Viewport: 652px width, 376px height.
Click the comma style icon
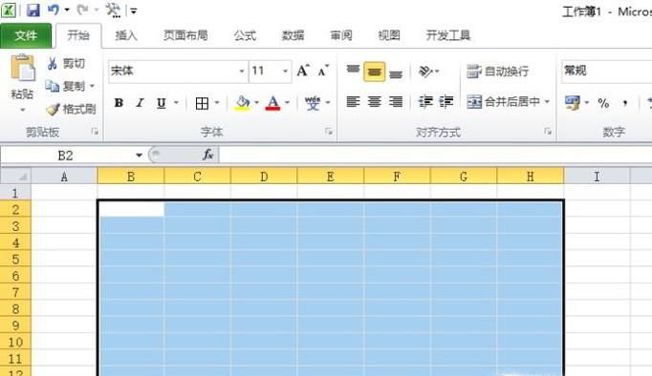click(x=625, y=102)
